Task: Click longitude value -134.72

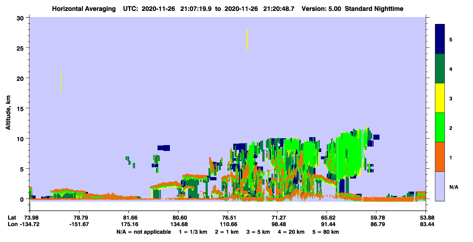Action: coord(30,224)
